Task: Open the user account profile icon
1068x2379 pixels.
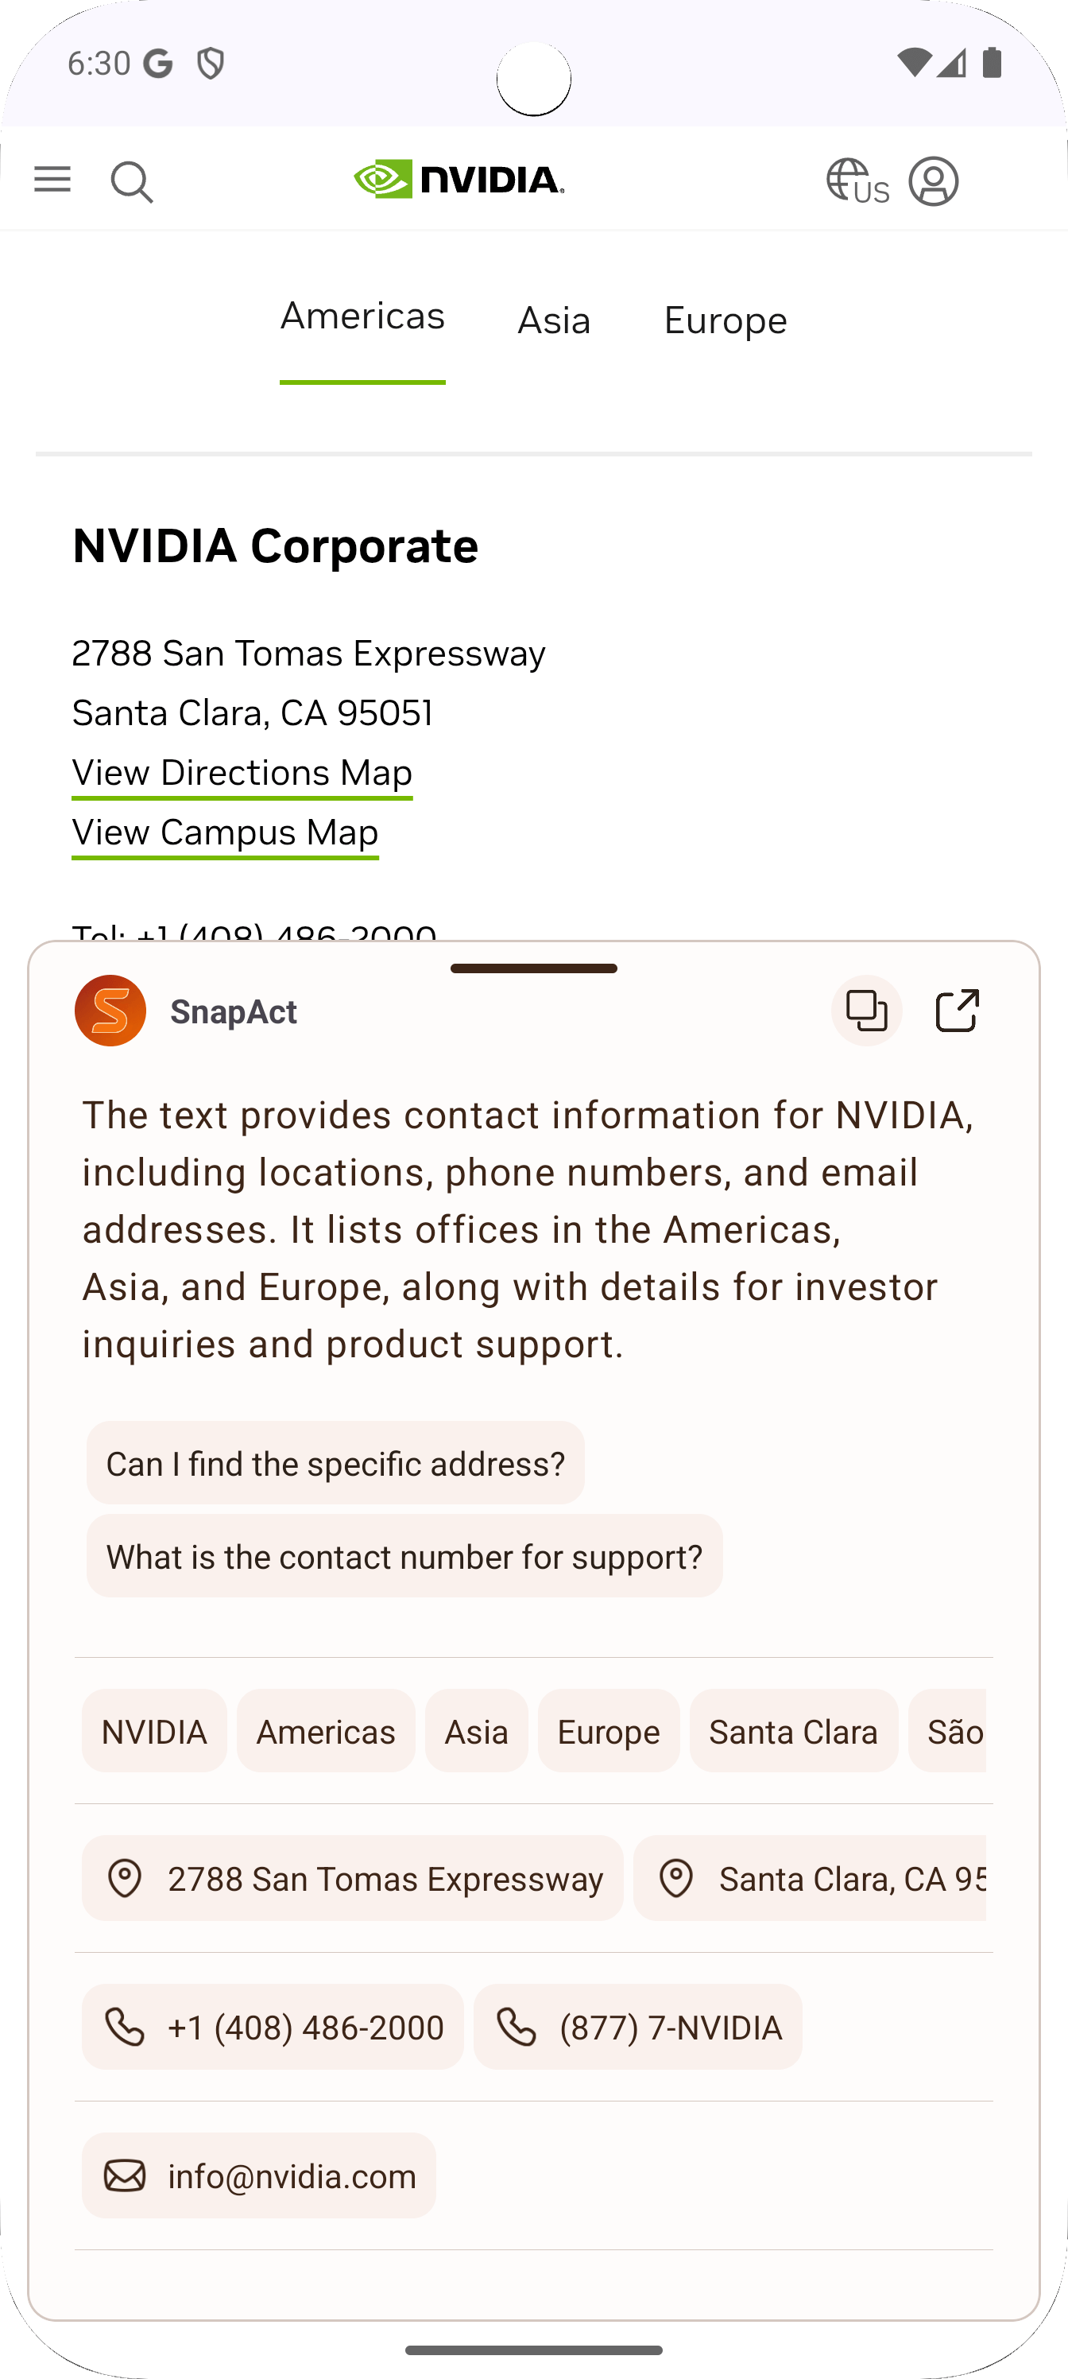Action: coord(933,181)
